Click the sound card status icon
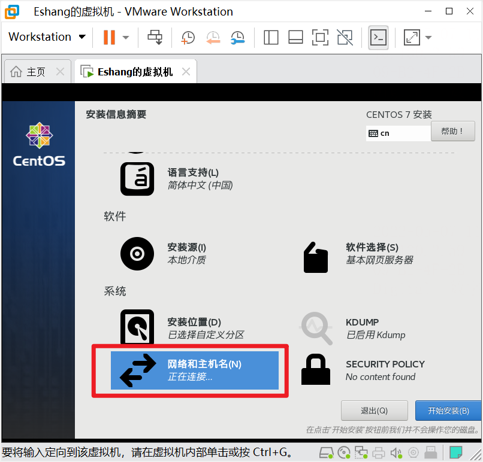The image size is (483, 462). (x=396, y=452)
